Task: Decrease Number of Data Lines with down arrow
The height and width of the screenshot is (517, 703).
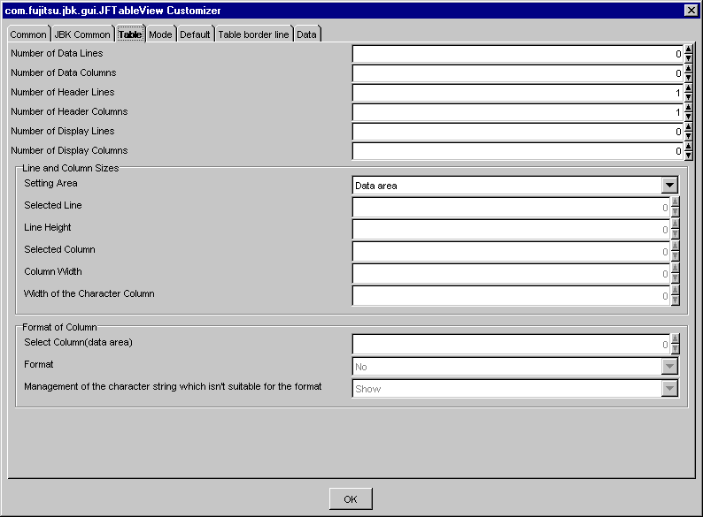Action: tap(688, 58)
